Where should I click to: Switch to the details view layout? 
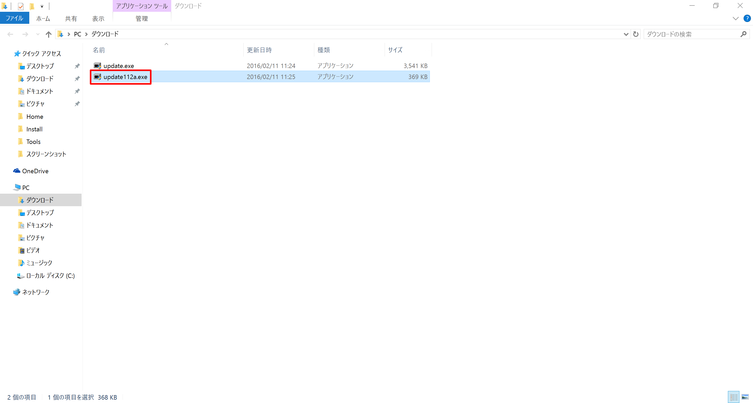pos(734,397)
